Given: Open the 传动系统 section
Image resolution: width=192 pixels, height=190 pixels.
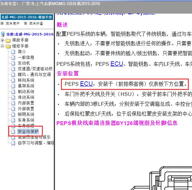Looking at the screenshot, I should [x=26, y=98].
